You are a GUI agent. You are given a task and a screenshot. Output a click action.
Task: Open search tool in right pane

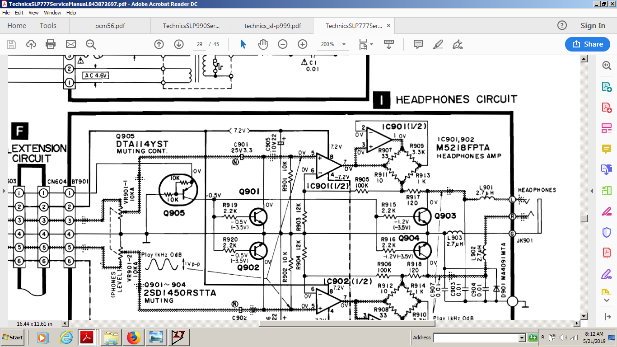click(x=606, y=66)
